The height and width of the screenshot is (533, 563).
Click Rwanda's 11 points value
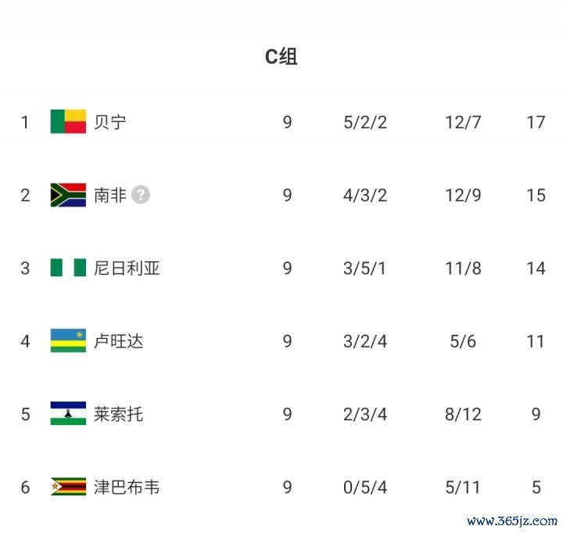pos(536,341)
